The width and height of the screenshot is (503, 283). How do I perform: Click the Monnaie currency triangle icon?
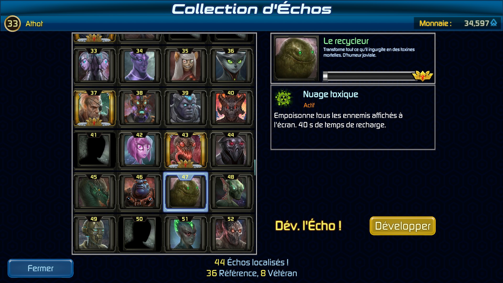[x=494, y=23]
